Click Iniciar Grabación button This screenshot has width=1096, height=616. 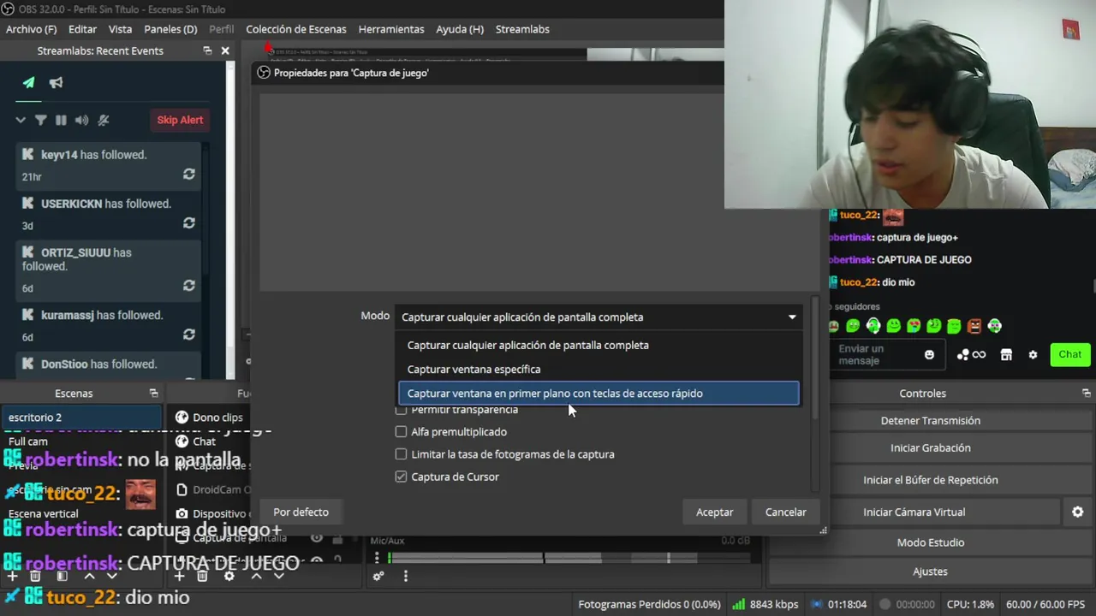pyautogui.click(x=930, y=447)
